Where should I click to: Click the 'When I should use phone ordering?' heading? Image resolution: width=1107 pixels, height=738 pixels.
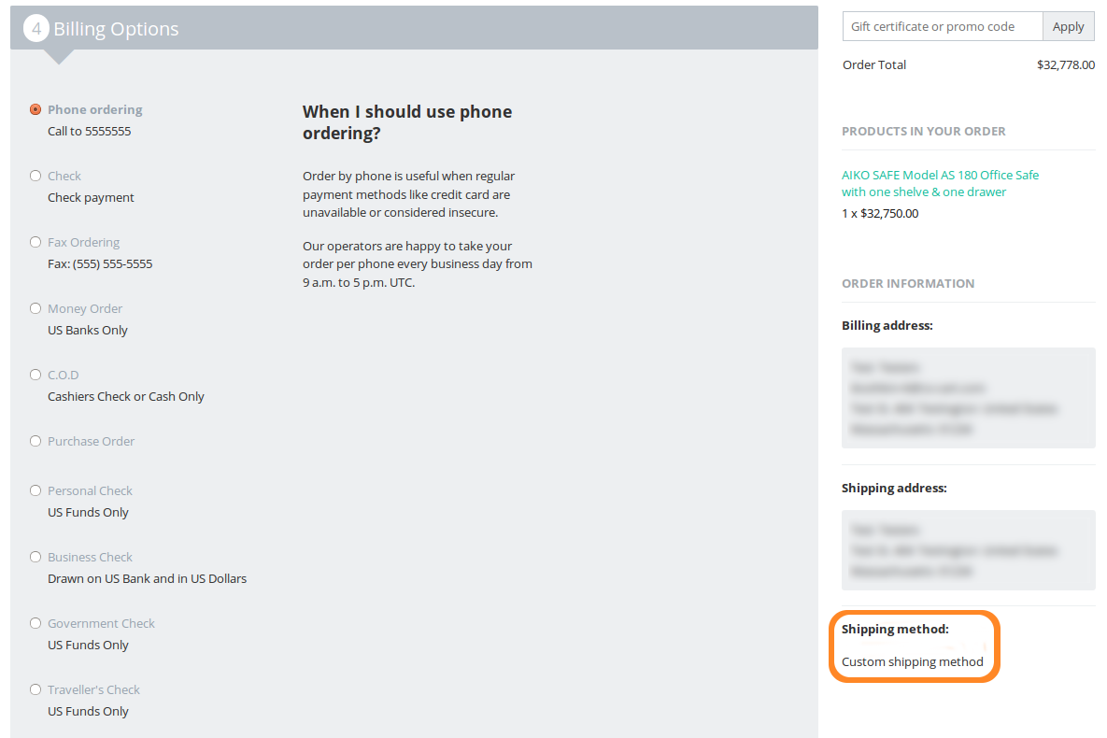[407, 122]
